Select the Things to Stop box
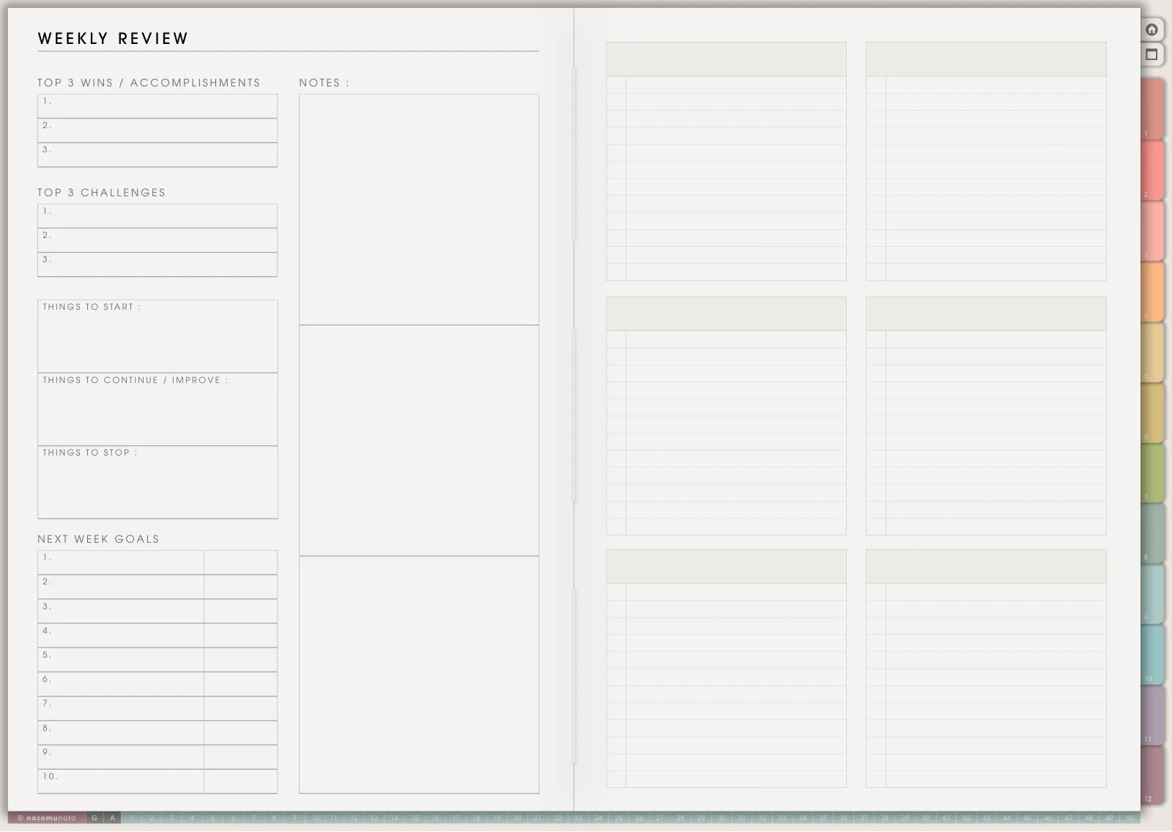 pyautogui.click(x=157, y=482)
